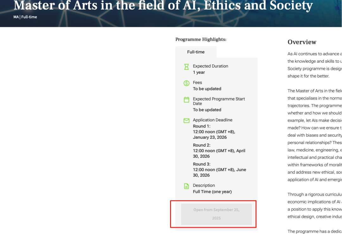Screen dimensions: 342x234
Task: Click the Open from September 25, 2025 button
Action: 216,214
